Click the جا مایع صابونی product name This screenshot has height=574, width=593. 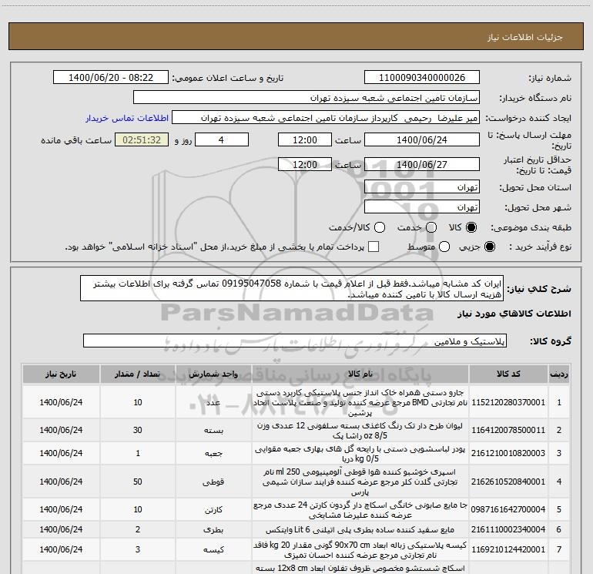pyautogui.click(x=360, y=510)
